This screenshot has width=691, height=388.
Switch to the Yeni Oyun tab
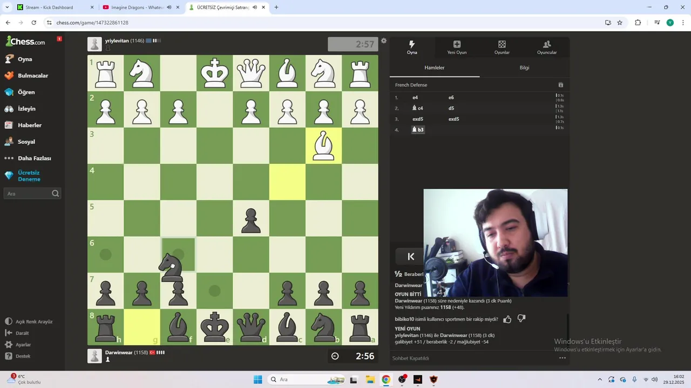point(457,47)
